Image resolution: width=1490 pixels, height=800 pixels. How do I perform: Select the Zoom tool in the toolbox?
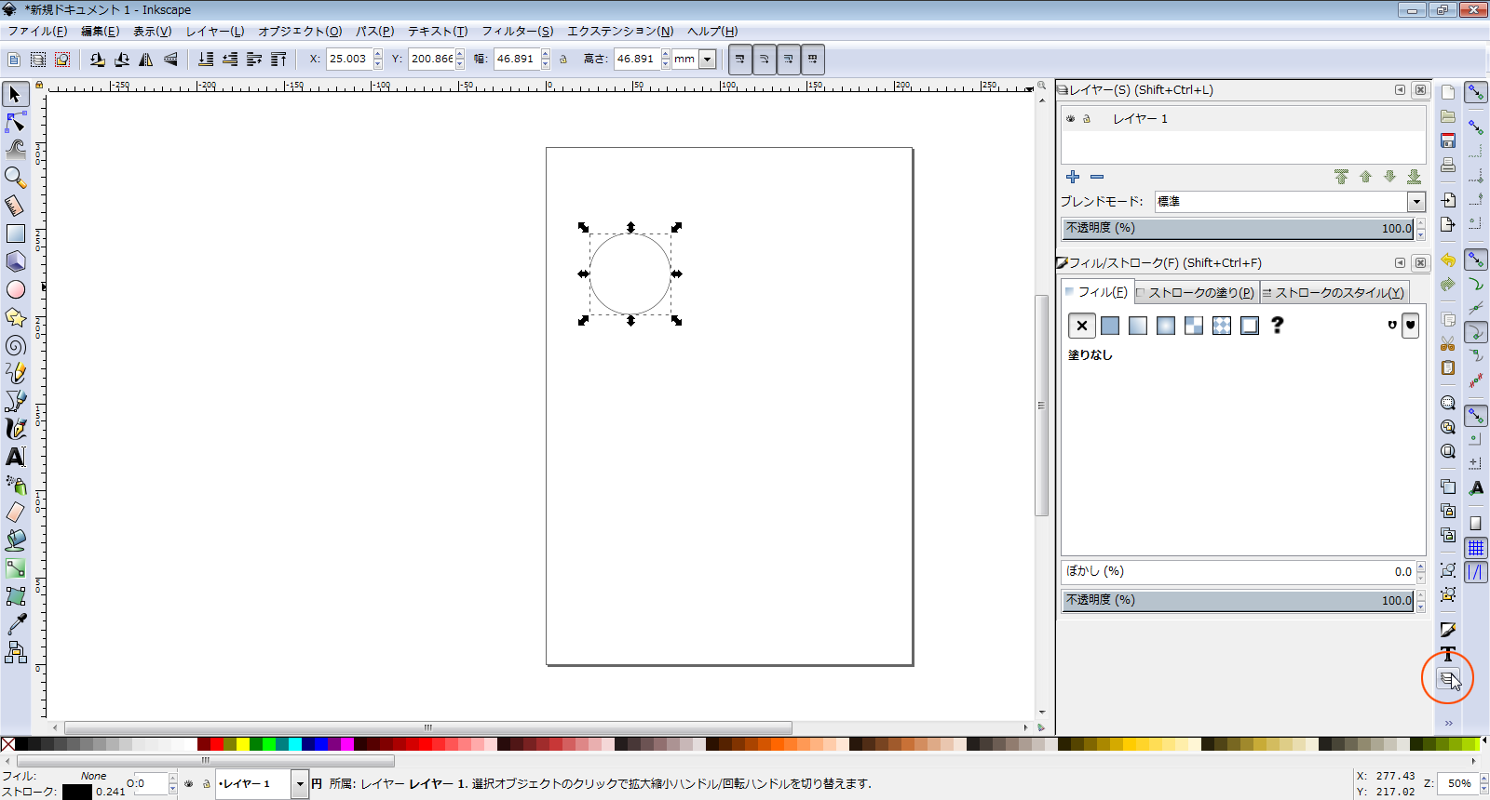point(15,177)
